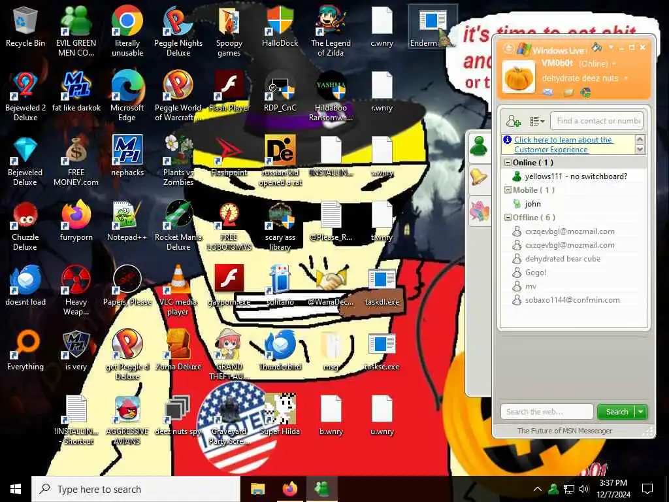Open personal message dropdown after 'dehydrate deez nuts'

coord(626,78)
